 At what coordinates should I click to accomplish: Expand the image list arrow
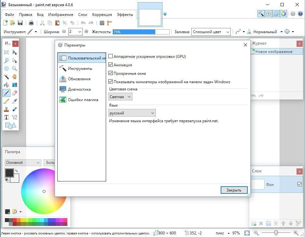coord(165,14)
